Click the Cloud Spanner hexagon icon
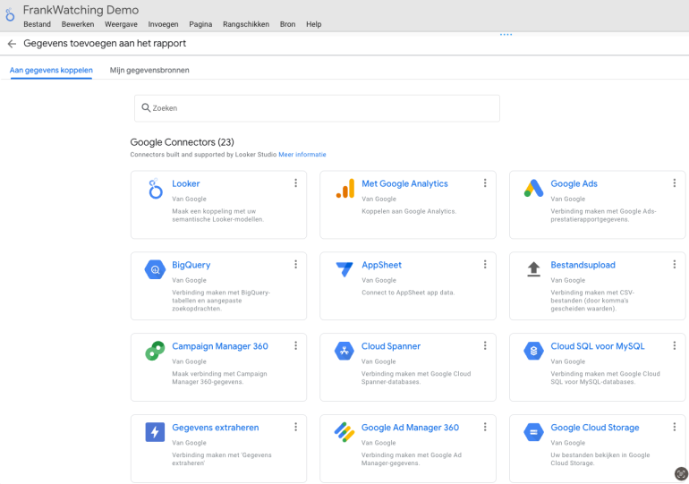The image size is (689, 484). [344, 351]
